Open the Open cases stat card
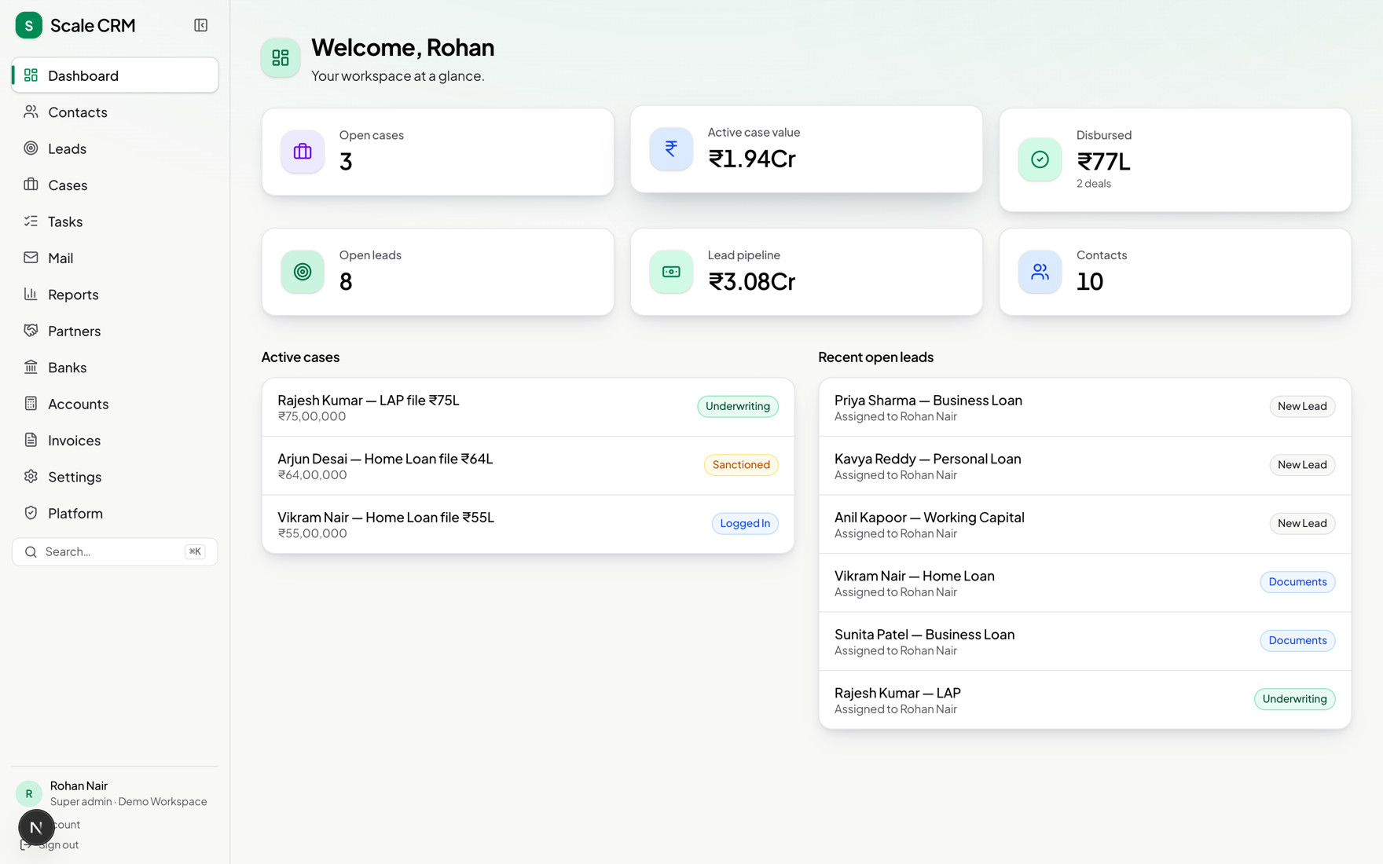This screenshot has width=1383, height=864. click(438, 152)
